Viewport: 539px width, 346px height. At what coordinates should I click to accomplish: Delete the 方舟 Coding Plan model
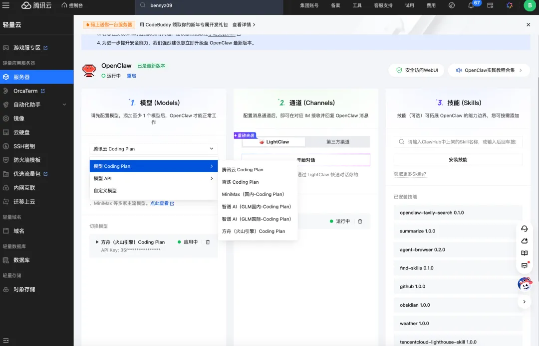click(x=208, y=242)
